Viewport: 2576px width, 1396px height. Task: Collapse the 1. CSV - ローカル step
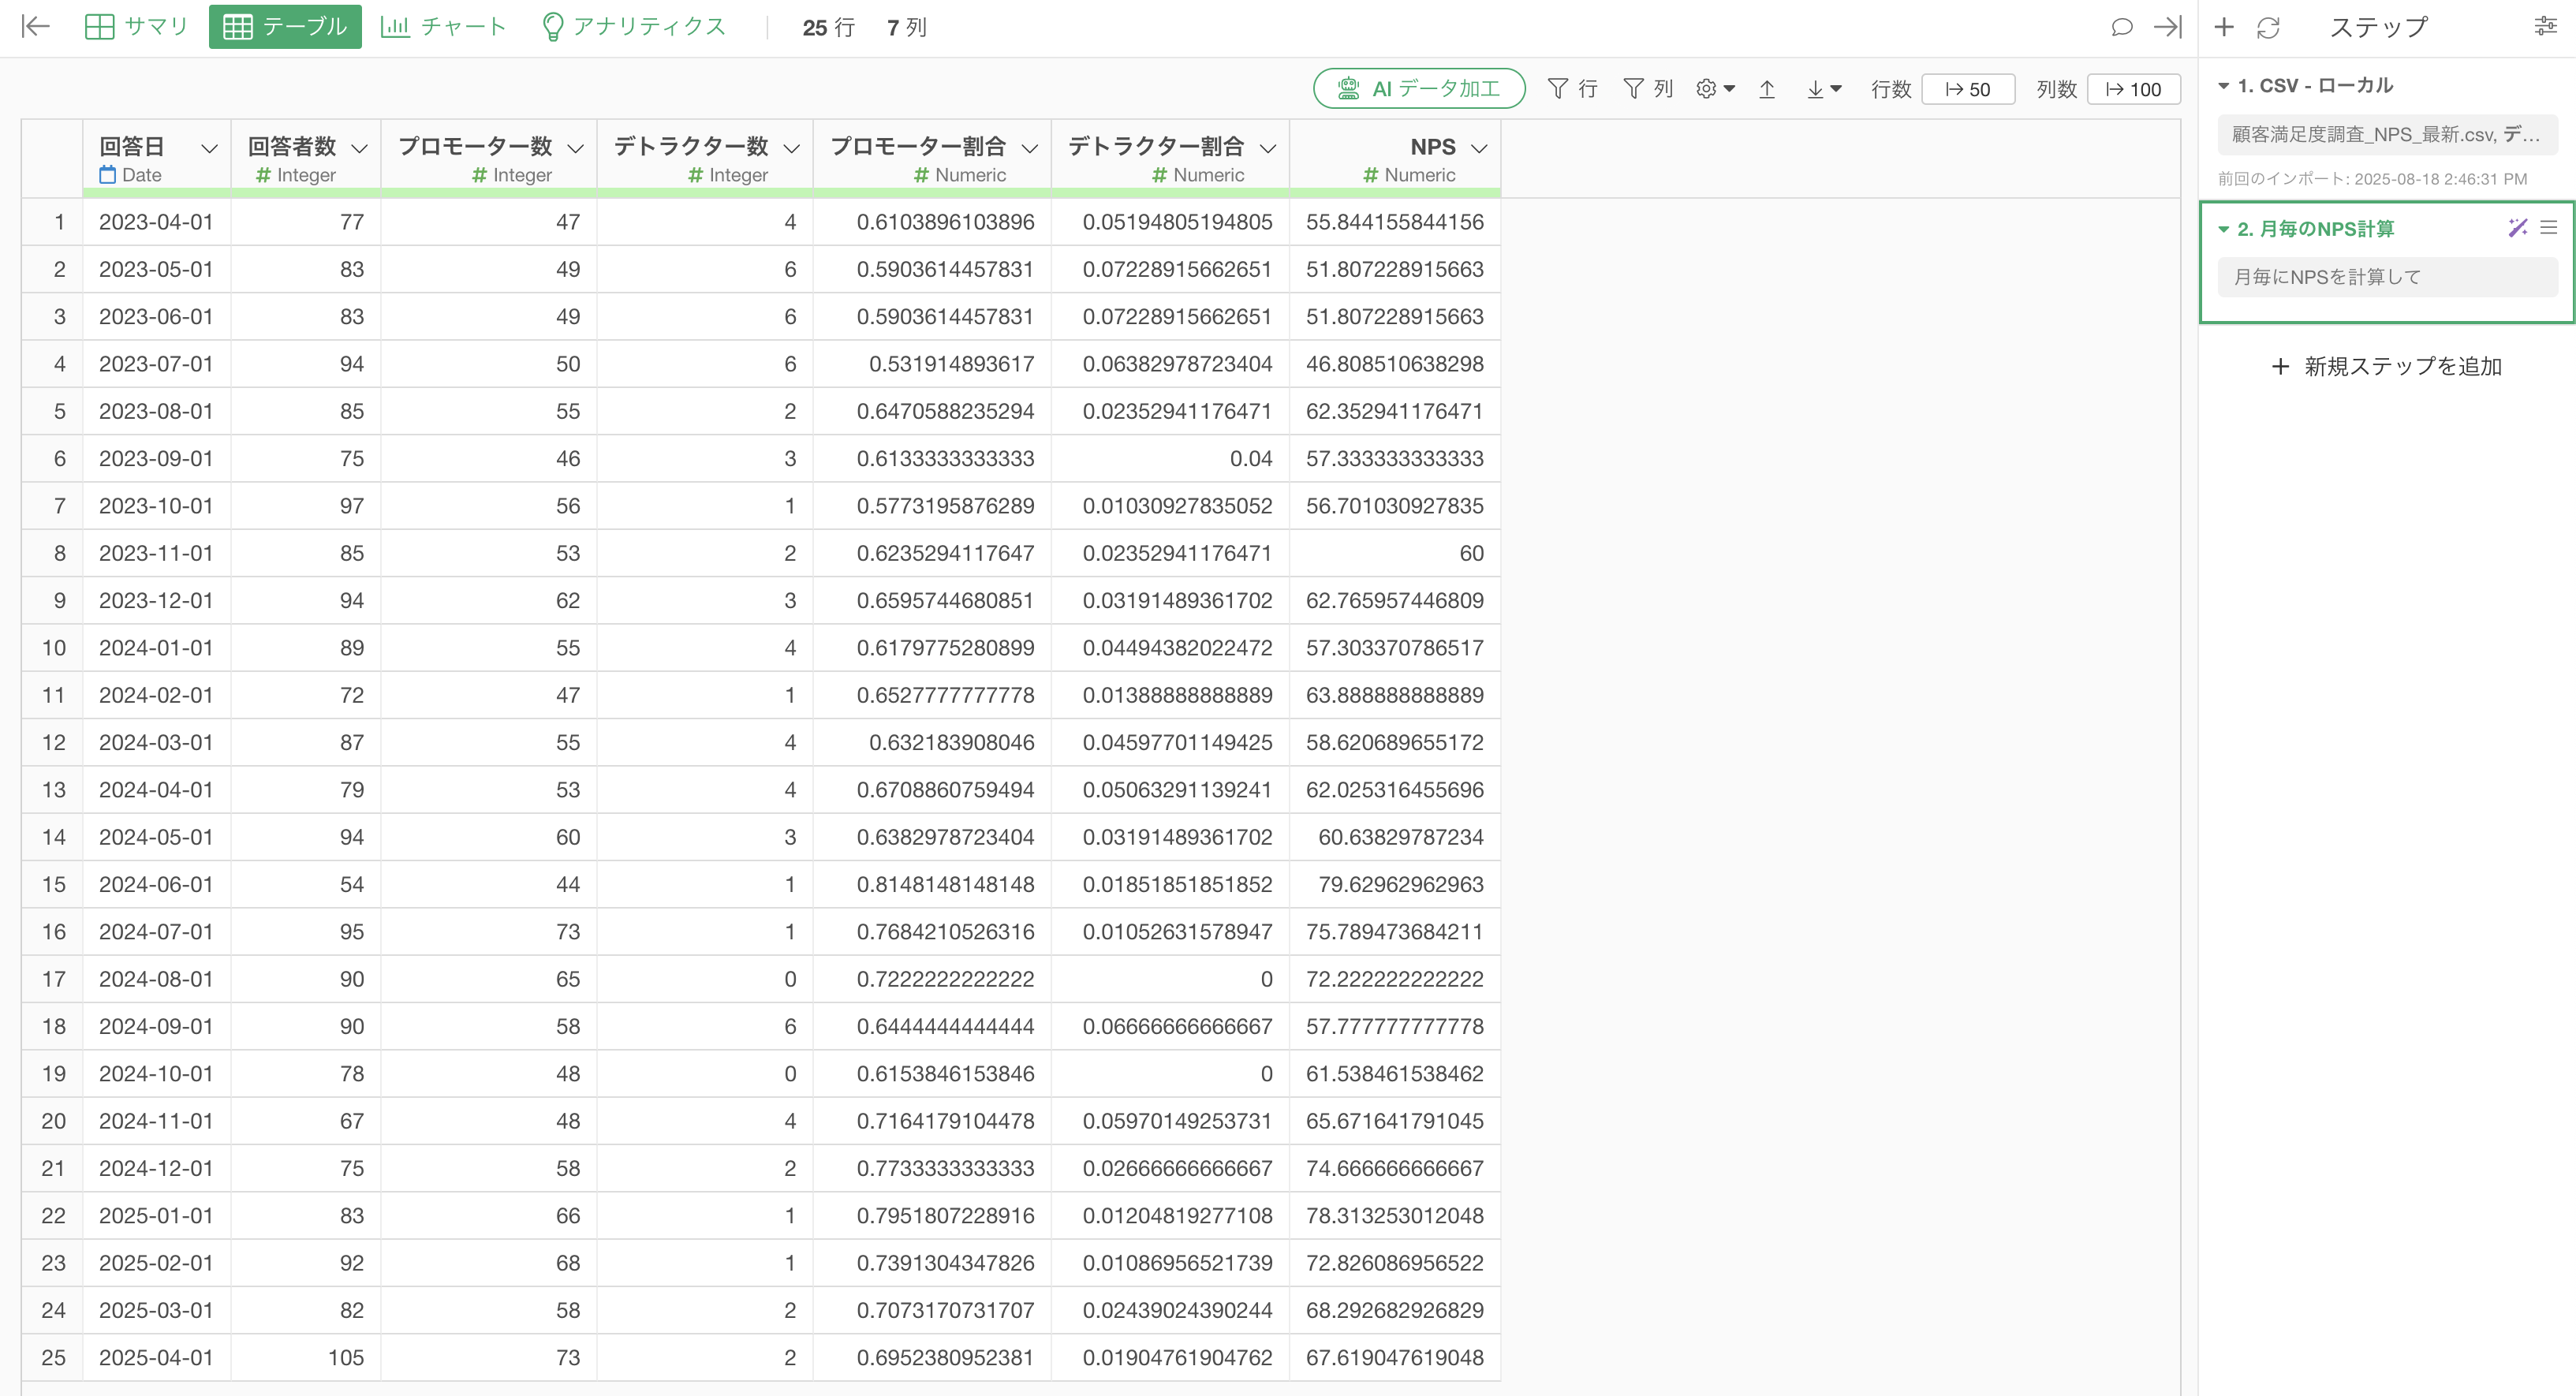[x=2224, y=86]
